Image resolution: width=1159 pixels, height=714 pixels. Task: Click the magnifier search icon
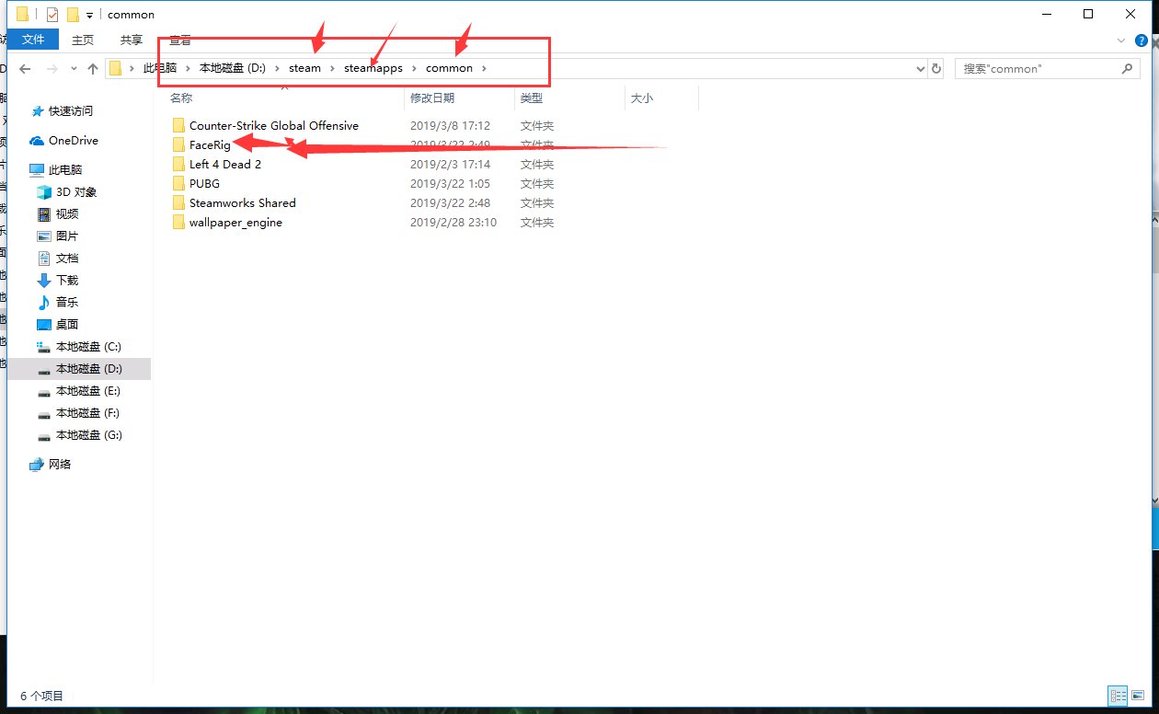pyautogui.click(x=1128, y=69)
